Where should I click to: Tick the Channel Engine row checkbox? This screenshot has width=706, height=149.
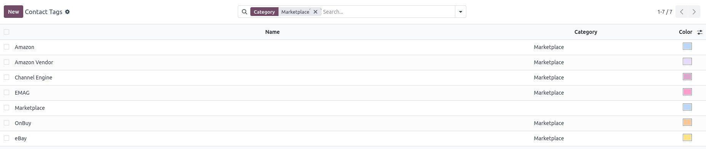tap(6, 77)
